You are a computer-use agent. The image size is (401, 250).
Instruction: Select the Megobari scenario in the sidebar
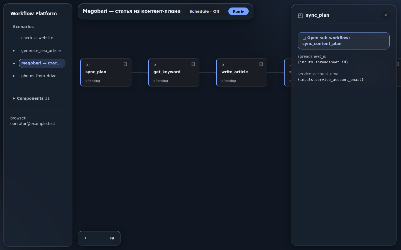pyautogui.click(x=42, y=63)
